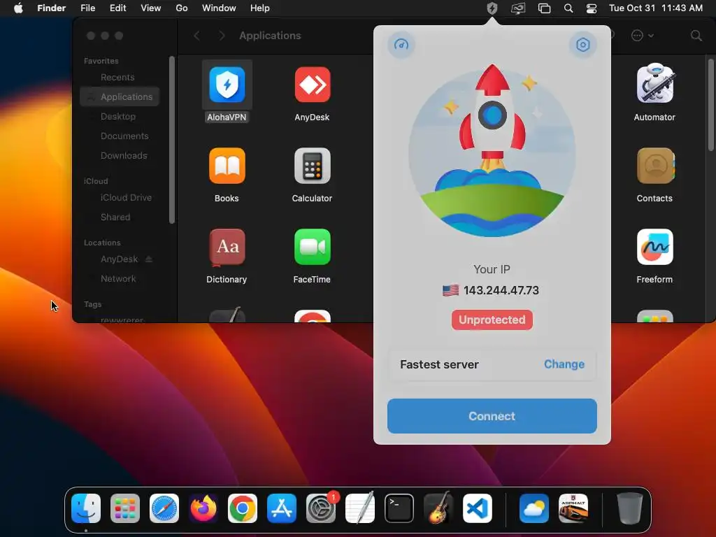Go back in Finder window
This screenshot has height=537, width=716.
point(196,36)
